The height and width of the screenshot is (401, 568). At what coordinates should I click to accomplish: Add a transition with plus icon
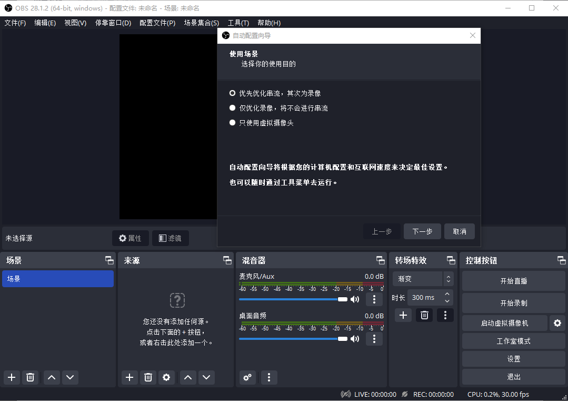(403, 315)
